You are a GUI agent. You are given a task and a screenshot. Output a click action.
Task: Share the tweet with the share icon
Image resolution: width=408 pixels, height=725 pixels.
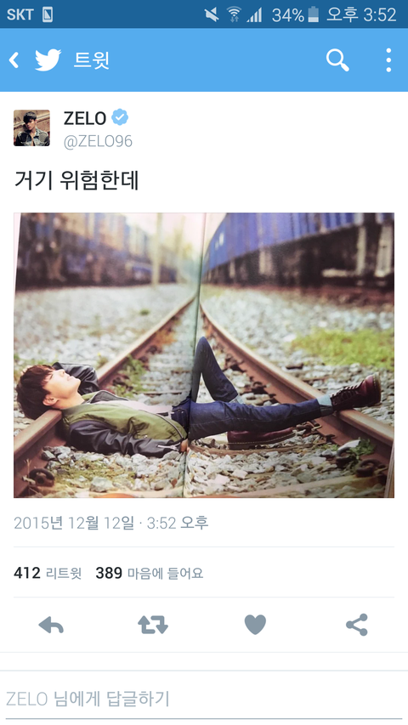pyautogui.click(x=357, y=625)
